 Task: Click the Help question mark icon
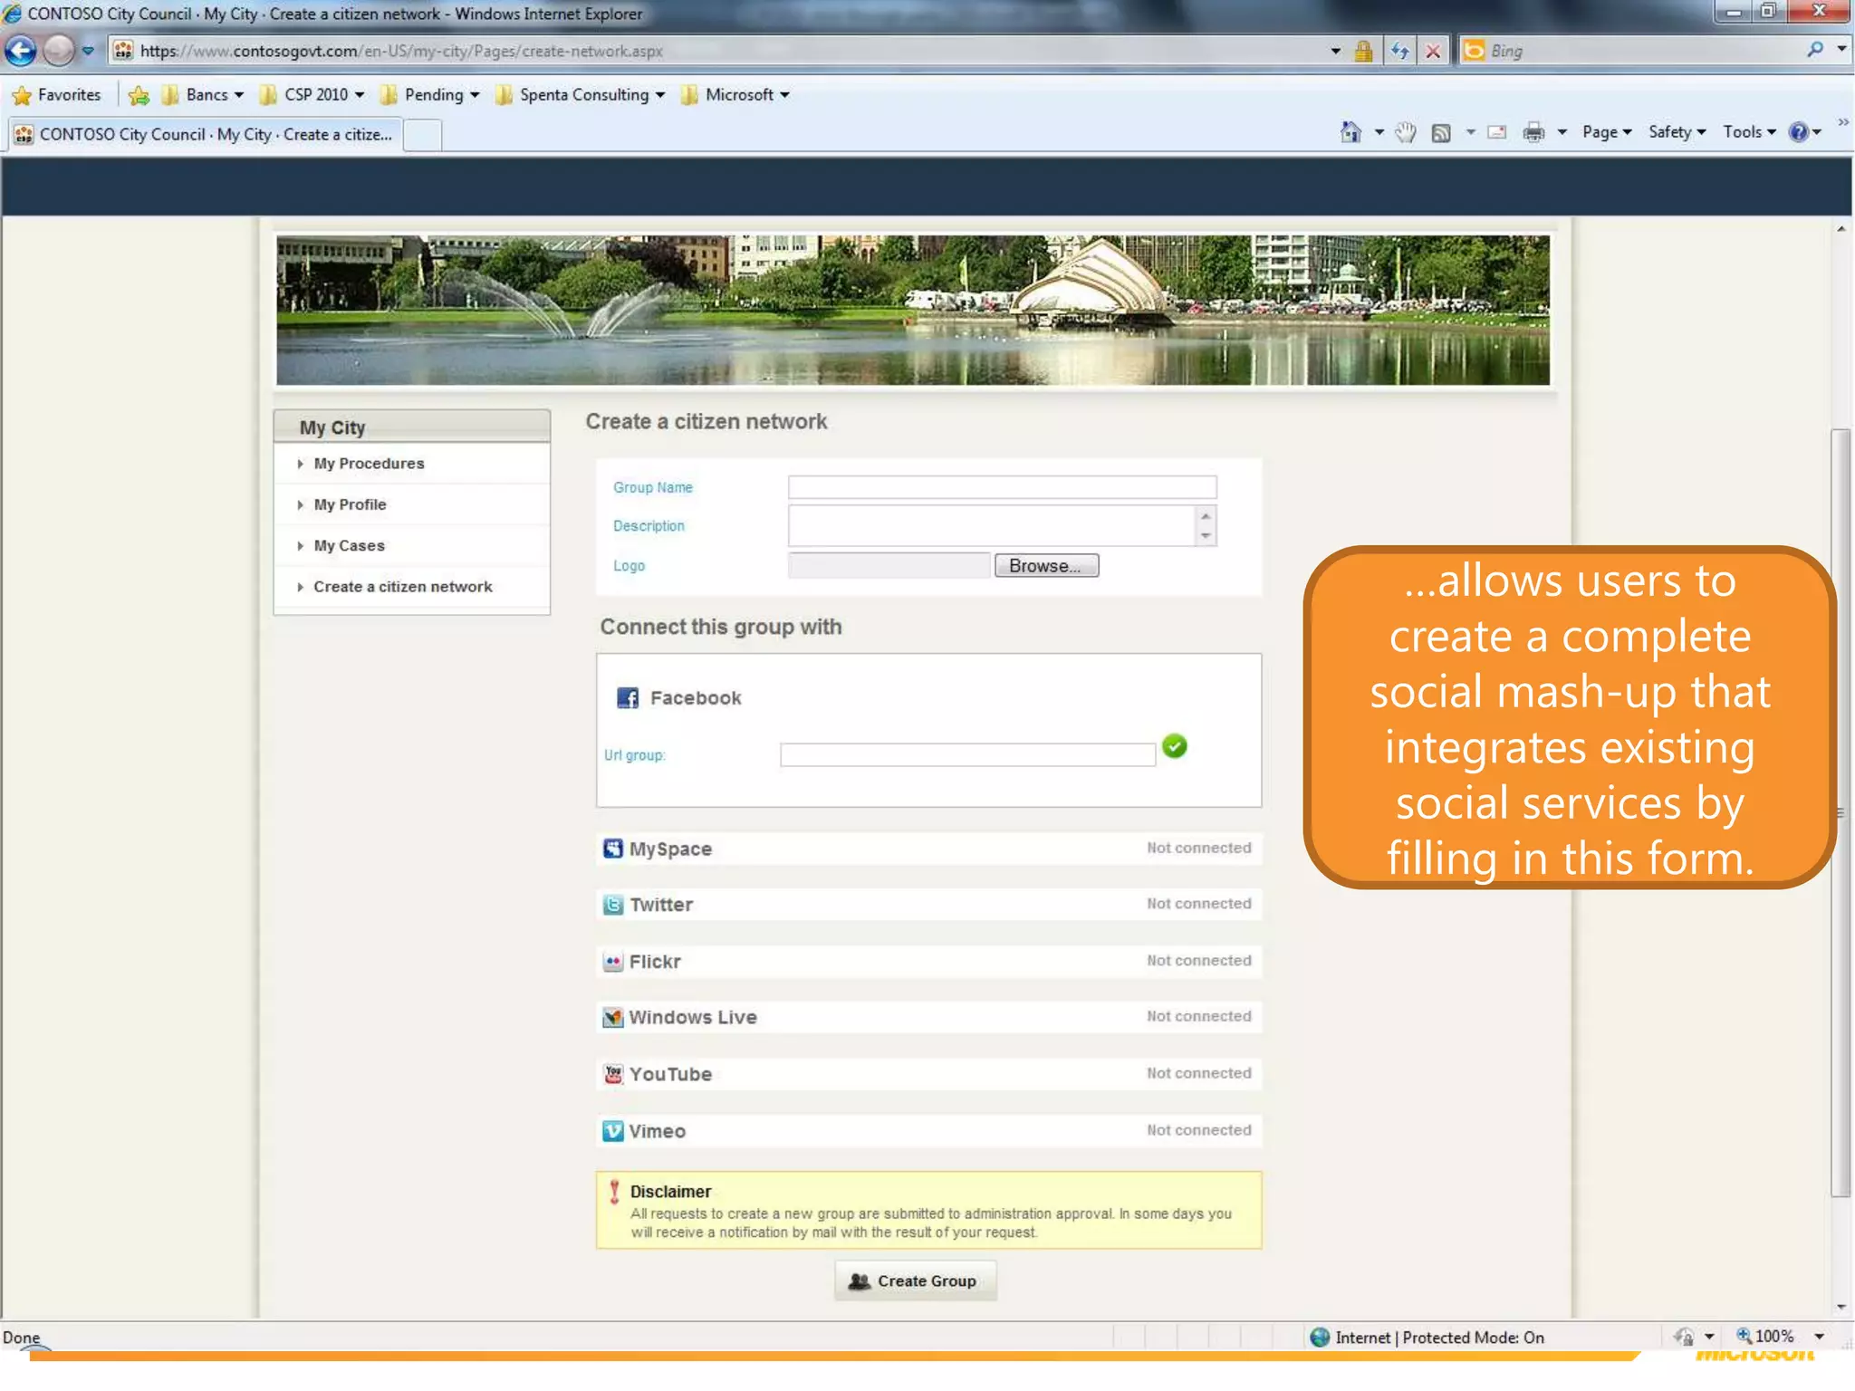pyautogui.click(x=1798, y=132)
